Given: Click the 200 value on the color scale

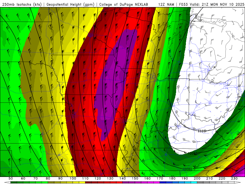Looking at the screenshot, I should click(197, 178).
